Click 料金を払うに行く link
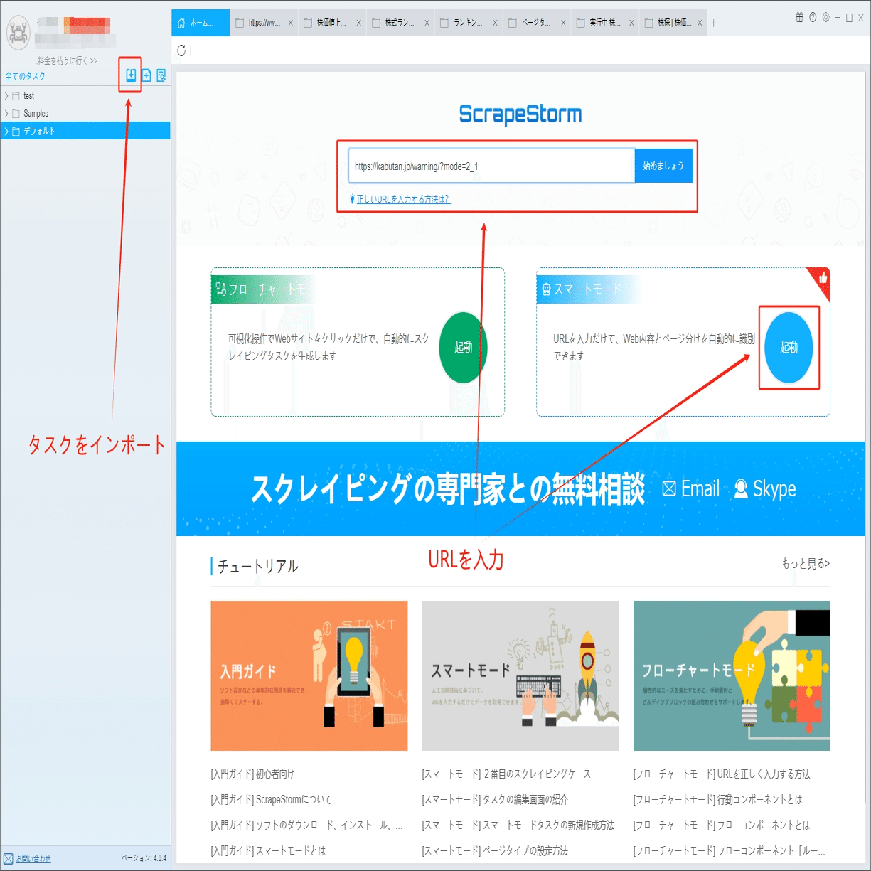The height and width of the screenshot is (871, 871). 68,61
